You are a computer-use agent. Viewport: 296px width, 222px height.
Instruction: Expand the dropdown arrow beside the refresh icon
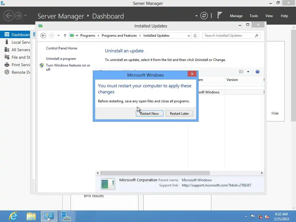pos(196,16)
